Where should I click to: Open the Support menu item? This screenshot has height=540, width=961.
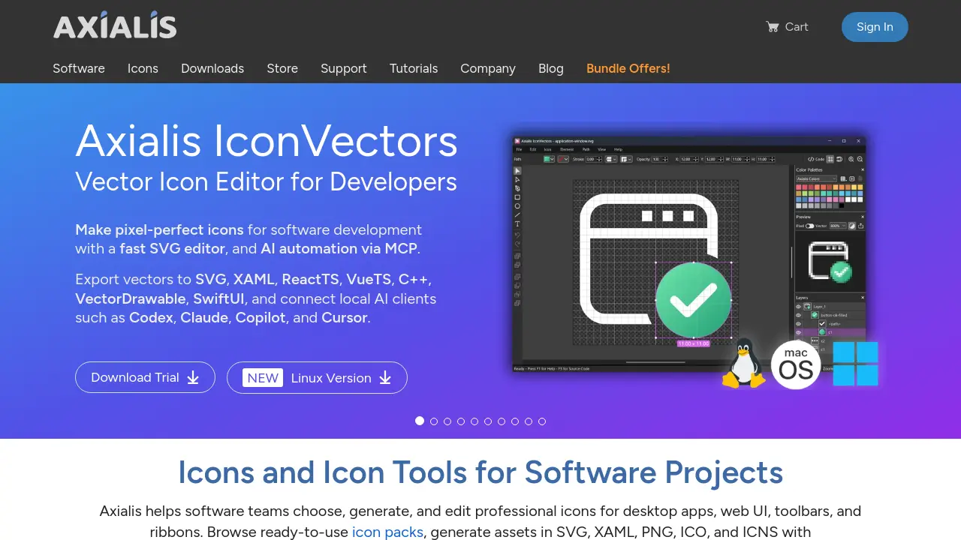(344, 68)
